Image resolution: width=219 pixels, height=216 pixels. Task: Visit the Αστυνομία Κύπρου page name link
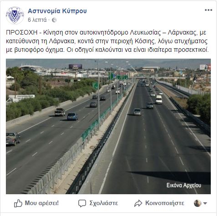point(57,11)
